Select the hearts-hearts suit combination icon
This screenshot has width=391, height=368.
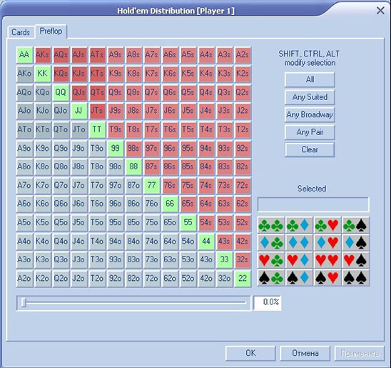click(327, 260)
